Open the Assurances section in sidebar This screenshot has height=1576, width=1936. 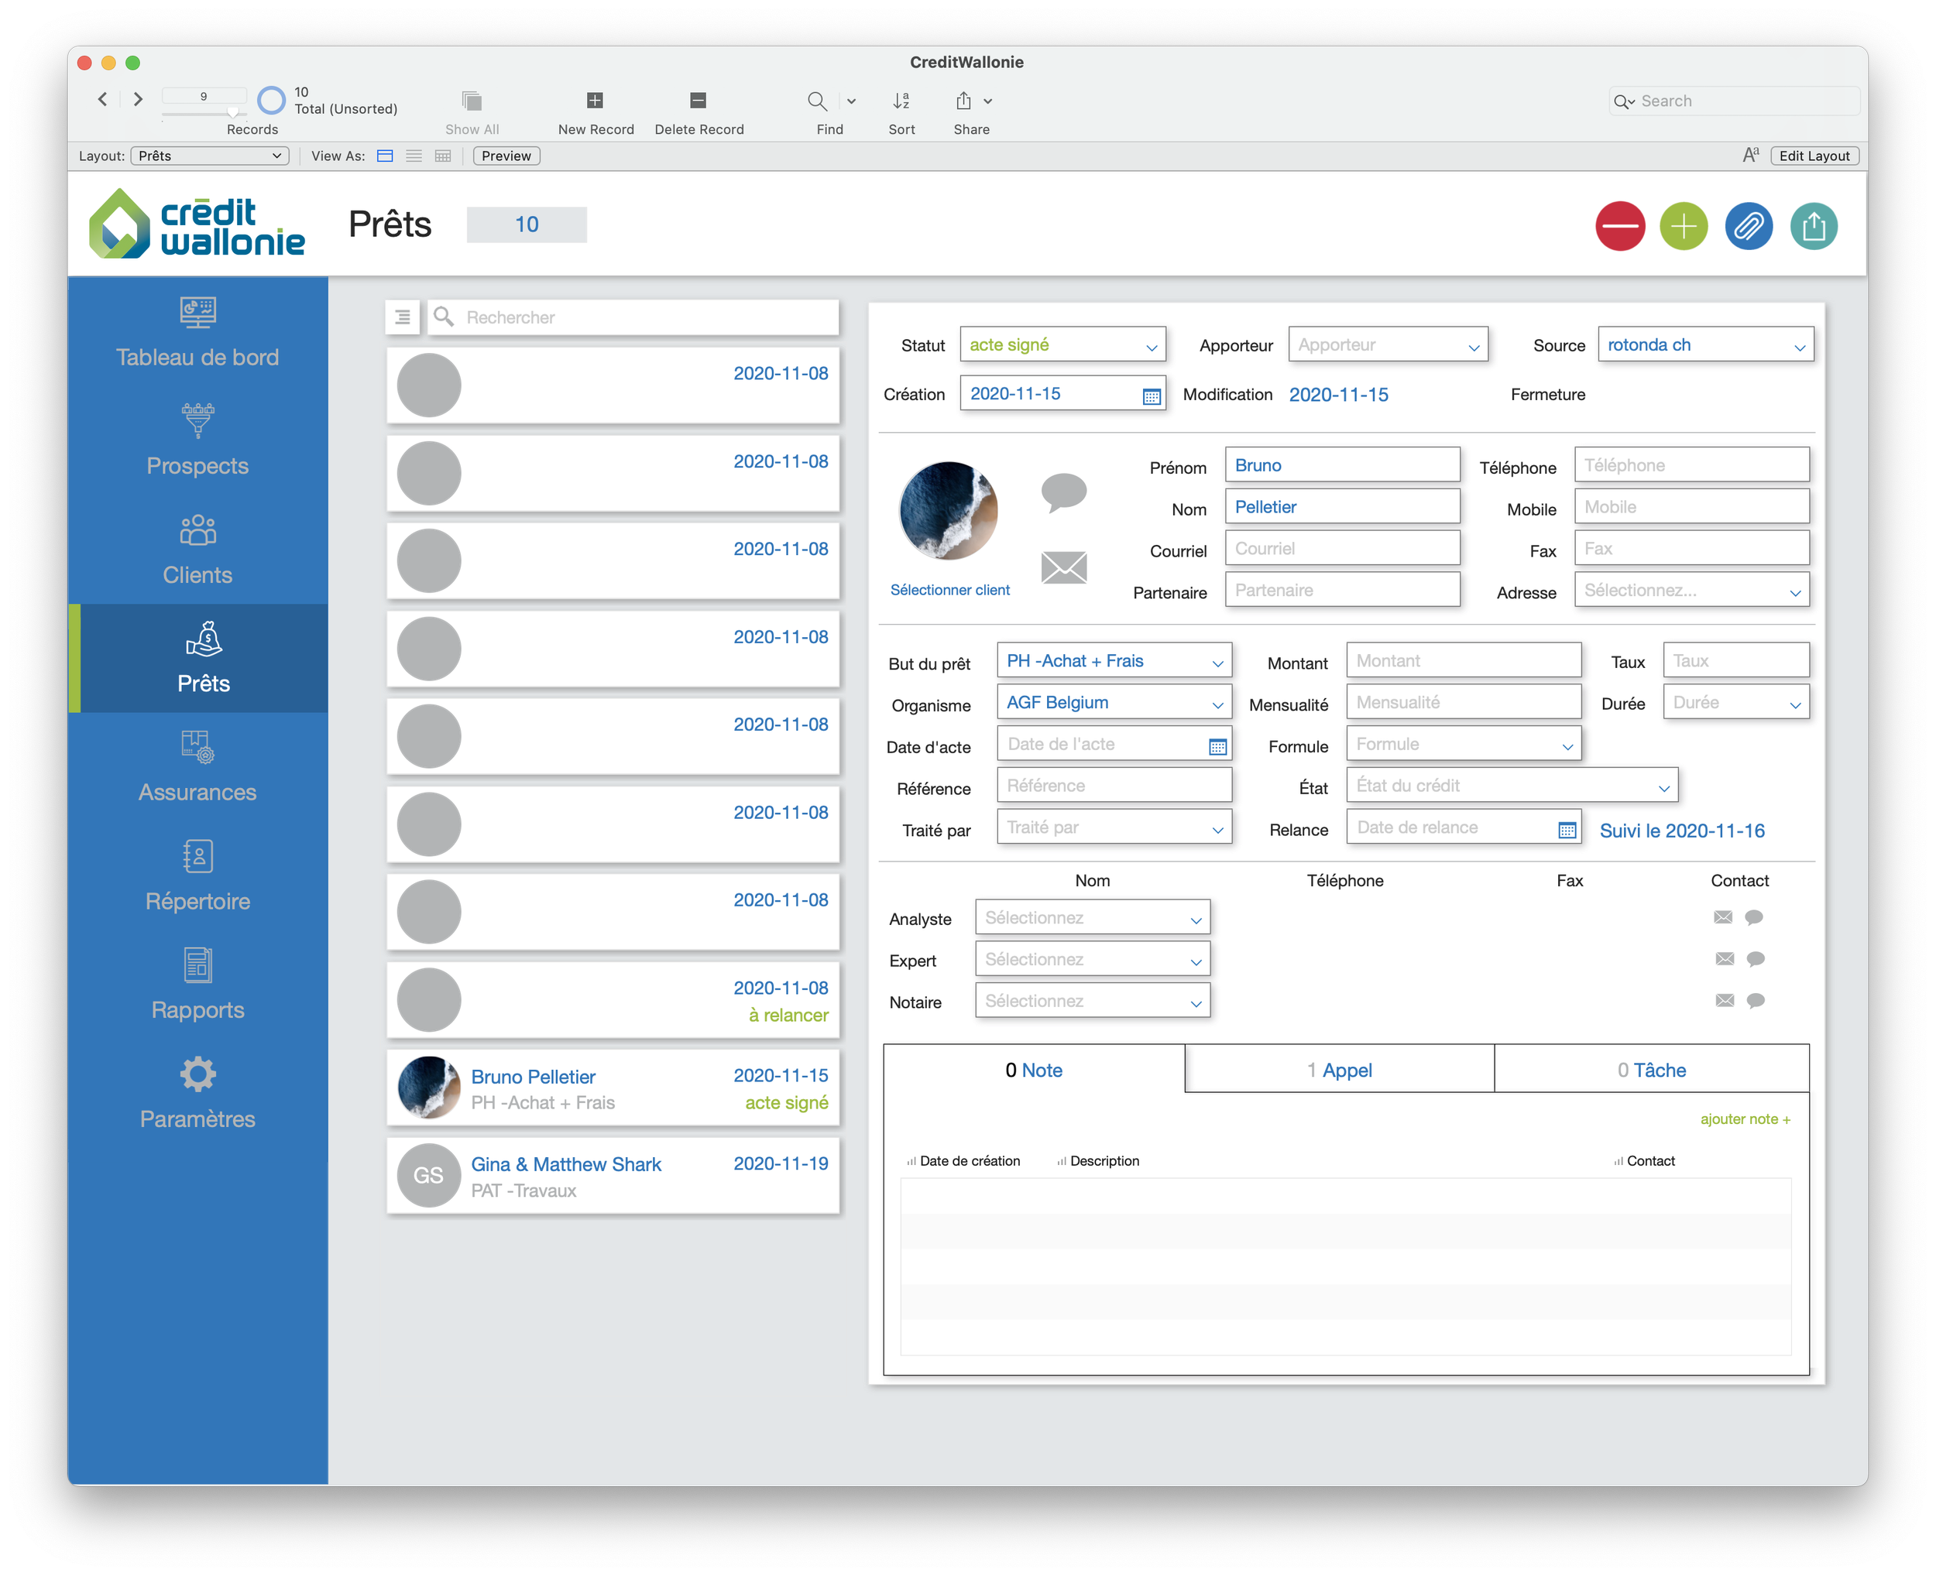[x=197, y=767]
